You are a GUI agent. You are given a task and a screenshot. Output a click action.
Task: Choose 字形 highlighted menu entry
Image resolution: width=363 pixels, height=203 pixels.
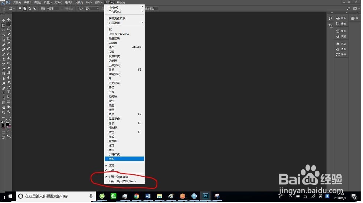pyautogui.click(x=124, y=159)
